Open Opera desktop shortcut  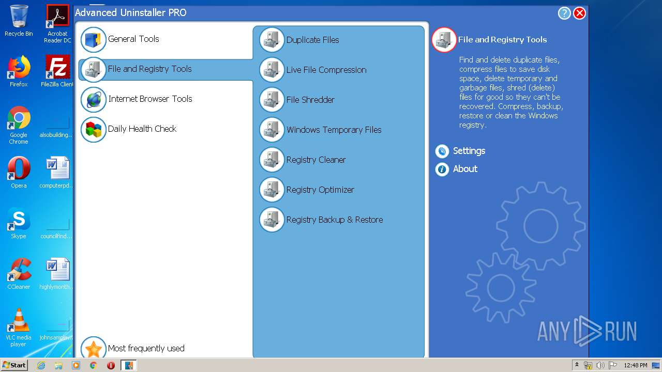tap(19, 173)
